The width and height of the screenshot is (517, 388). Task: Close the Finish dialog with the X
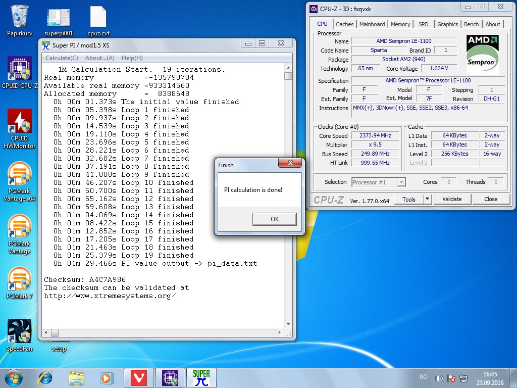[x=290, y=163]
